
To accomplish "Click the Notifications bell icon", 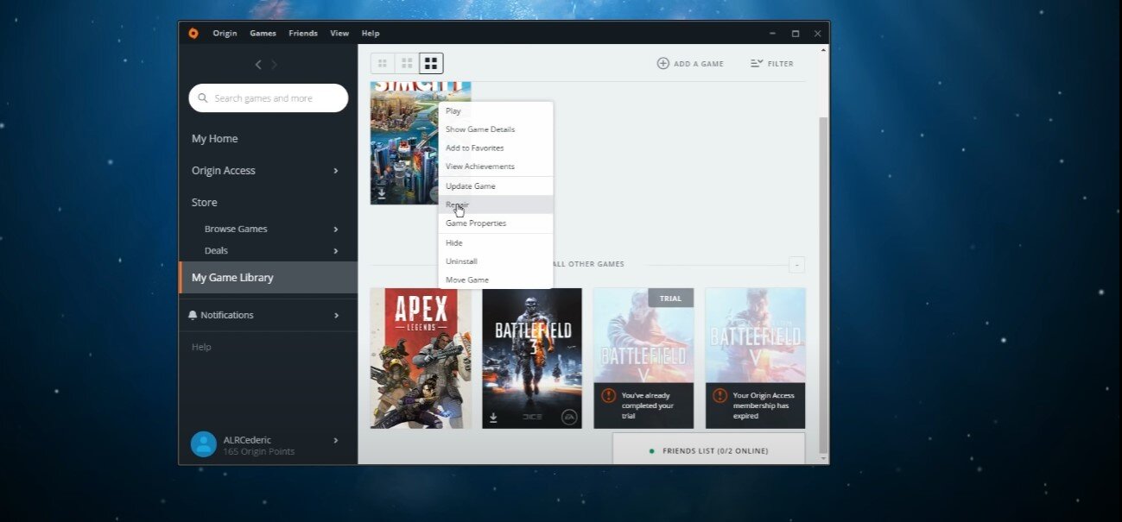I will click(x=193, y=315).
